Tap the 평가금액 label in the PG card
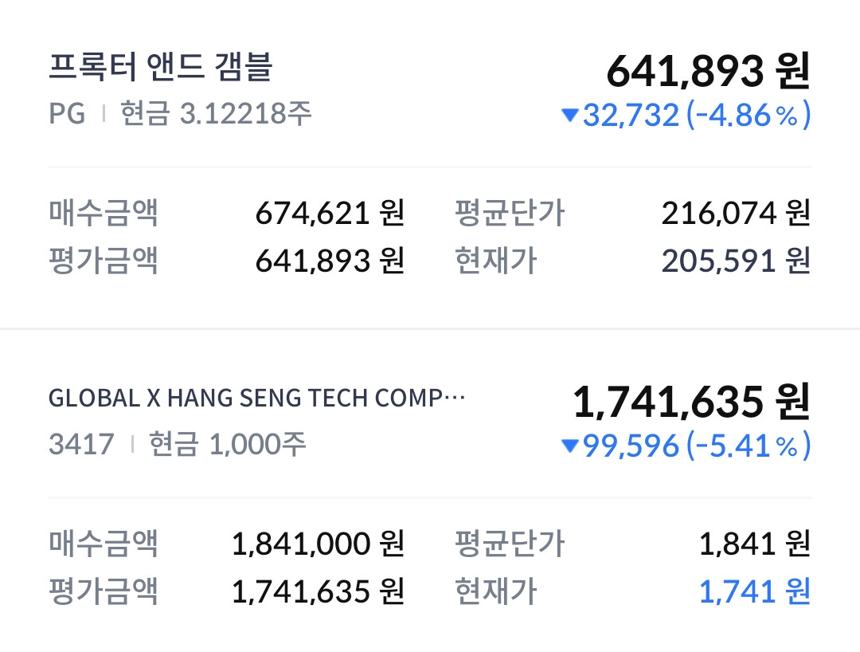Image resolution: width=860 pixels, height=652 pixels. pyautogui.click(x=104, y=261)
